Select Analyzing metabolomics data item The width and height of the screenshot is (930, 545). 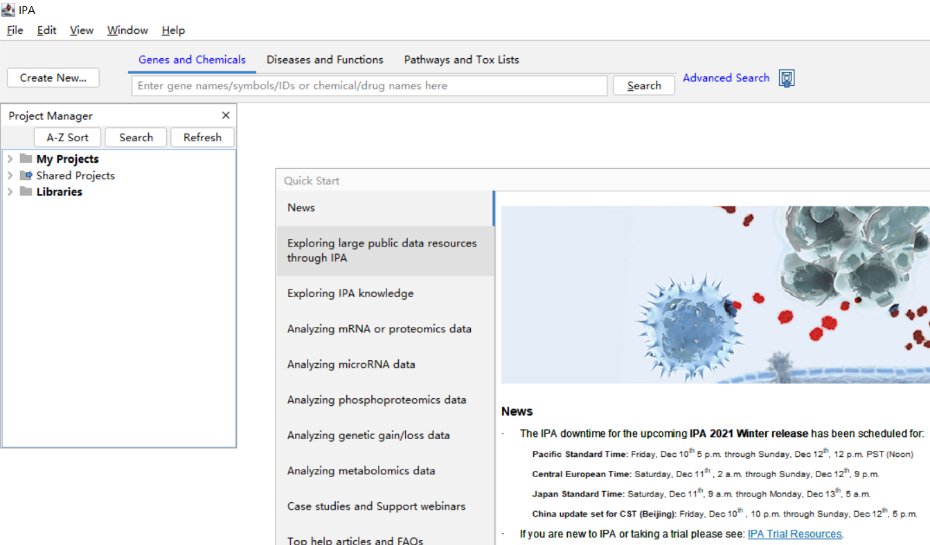pos(385,471)
